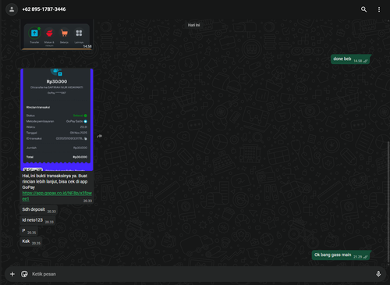Select the 'Sdh deposit' message
The width and height of the screenshot is (390, 285).
(x=38, y=210)
